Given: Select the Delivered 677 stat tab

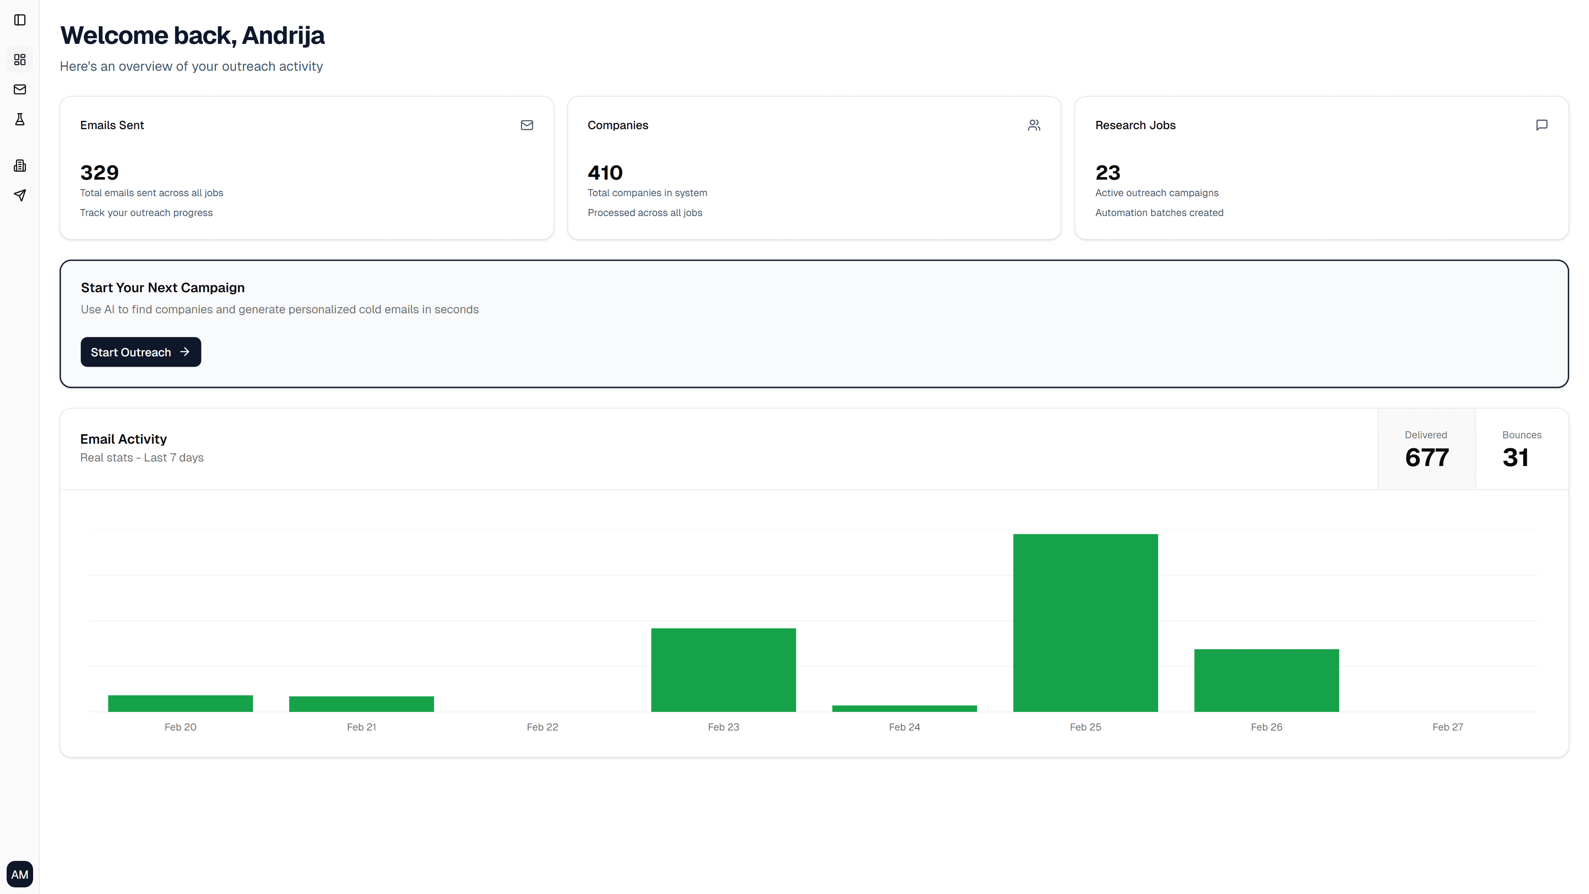Looking at the screenshot, I should [1426, 449].
